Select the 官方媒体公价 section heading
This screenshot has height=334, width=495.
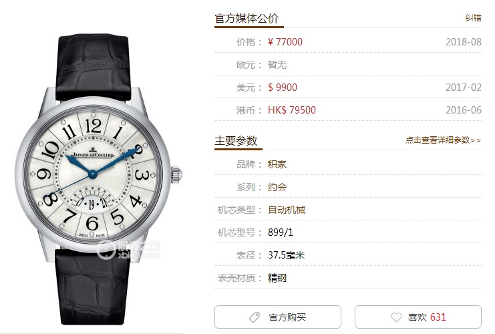246,18
